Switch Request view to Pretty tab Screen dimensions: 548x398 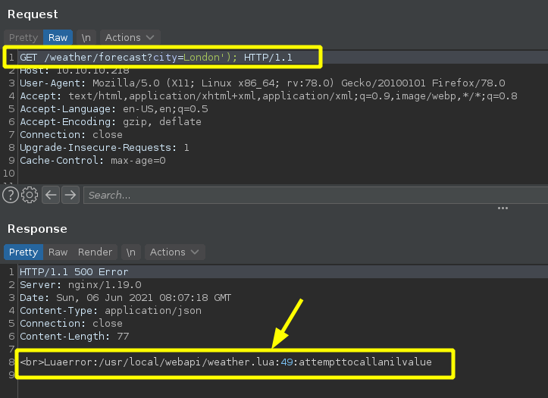coord(23,37)
